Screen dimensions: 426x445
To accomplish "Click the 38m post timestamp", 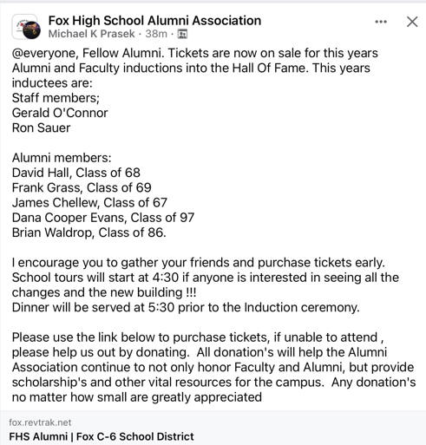I will (x=156, y=34).
